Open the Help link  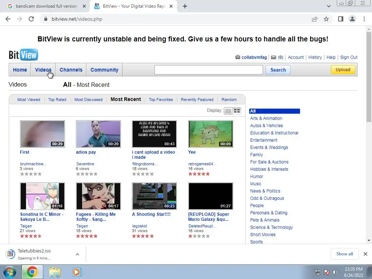tap(331, 57)
